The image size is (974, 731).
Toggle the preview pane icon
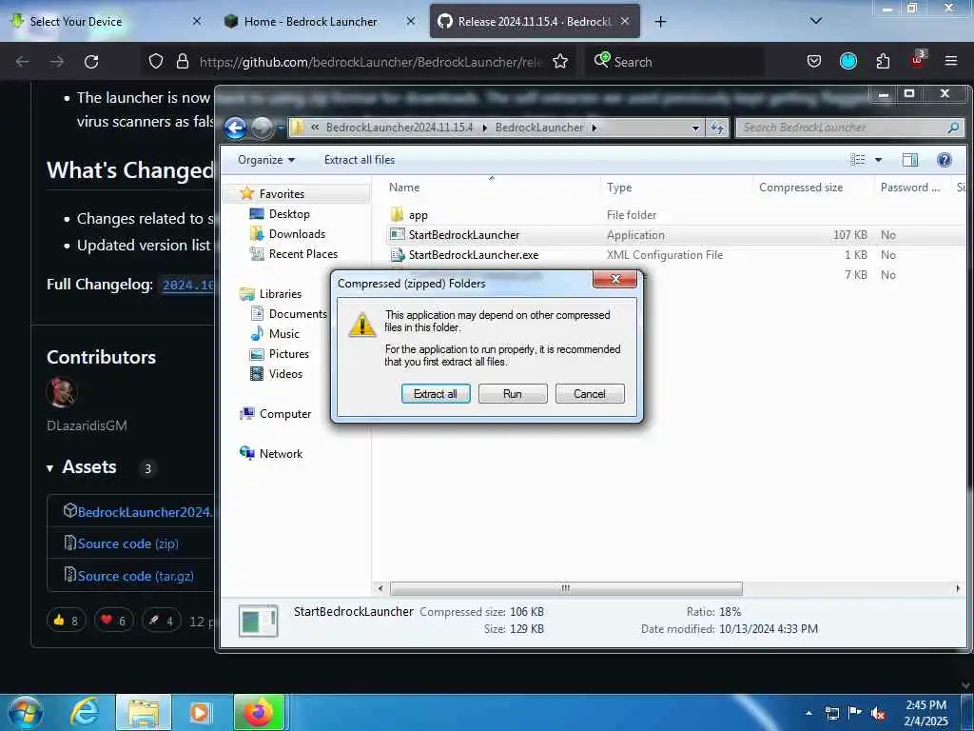(910, 160)
